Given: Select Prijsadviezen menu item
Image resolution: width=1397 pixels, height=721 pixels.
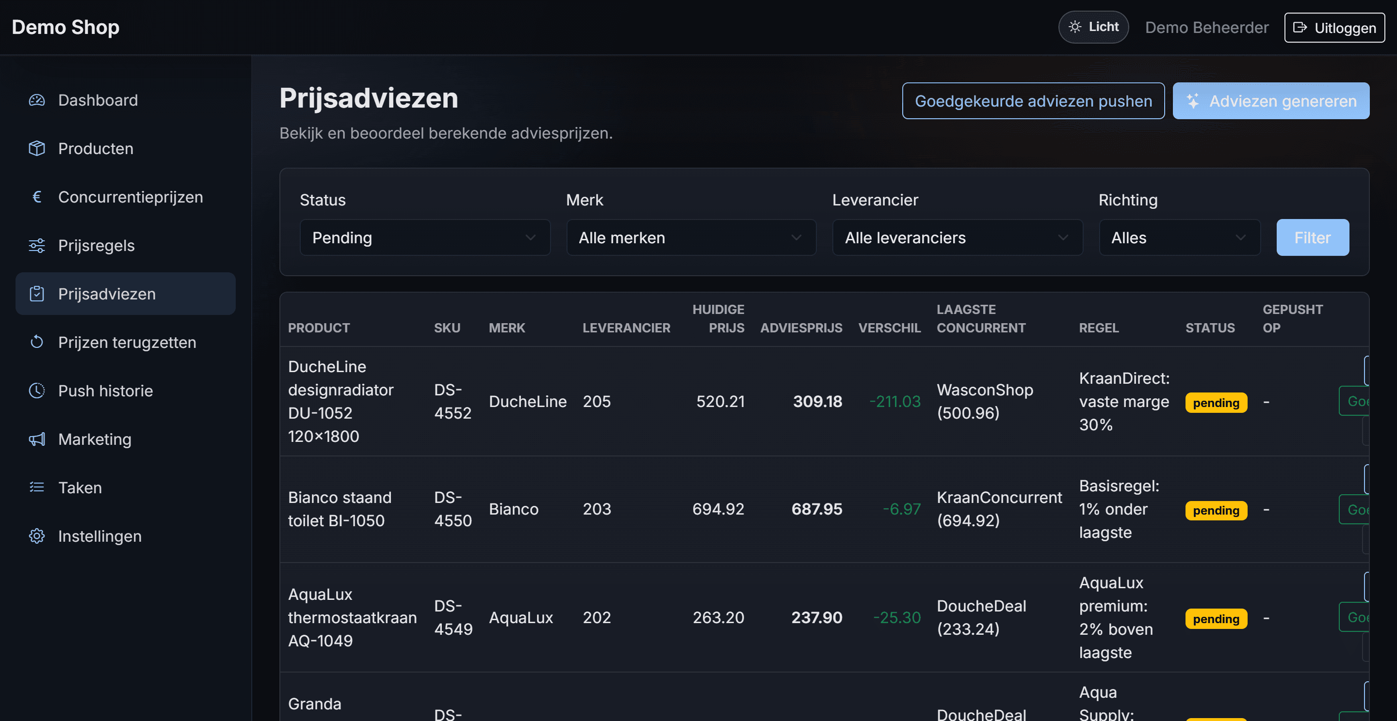Looking at the screenshot, I should [125, 294].
